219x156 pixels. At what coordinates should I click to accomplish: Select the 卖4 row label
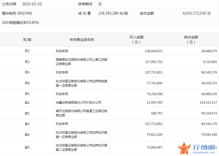click(x=27, y=135)
